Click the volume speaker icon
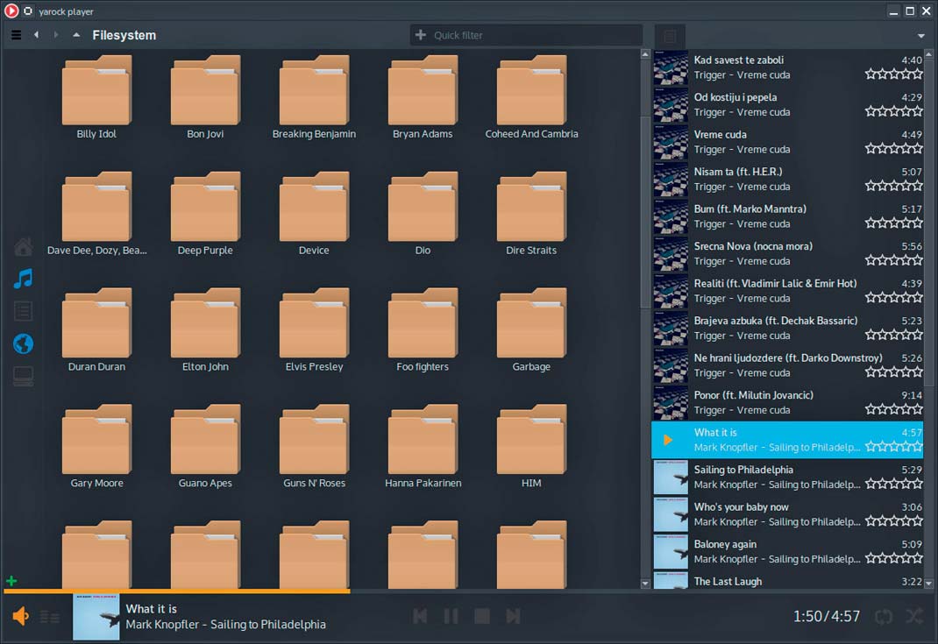Viewport: 938px width, 644px height. tap(21, 616)
